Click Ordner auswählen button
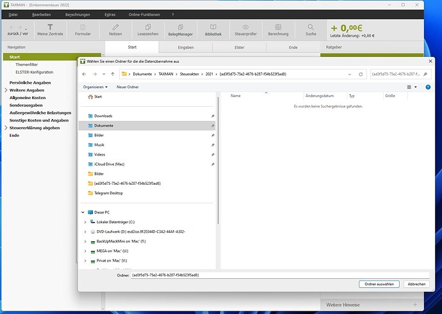The width and height of the screenshot is (442, 314). [x=379, y=284]
